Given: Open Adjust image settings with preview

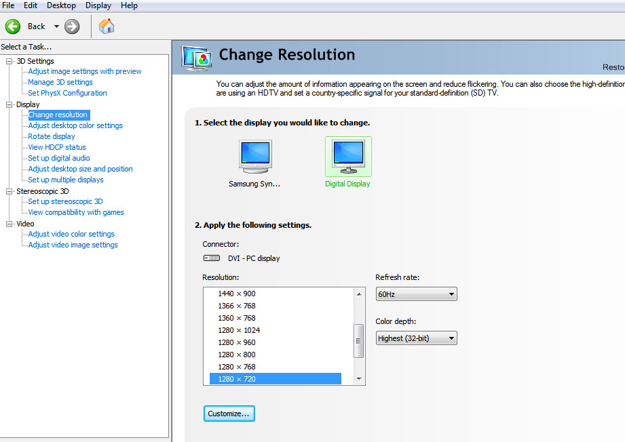Looking at the screenshot, I should pyautogui.click(x=85, y=71).
